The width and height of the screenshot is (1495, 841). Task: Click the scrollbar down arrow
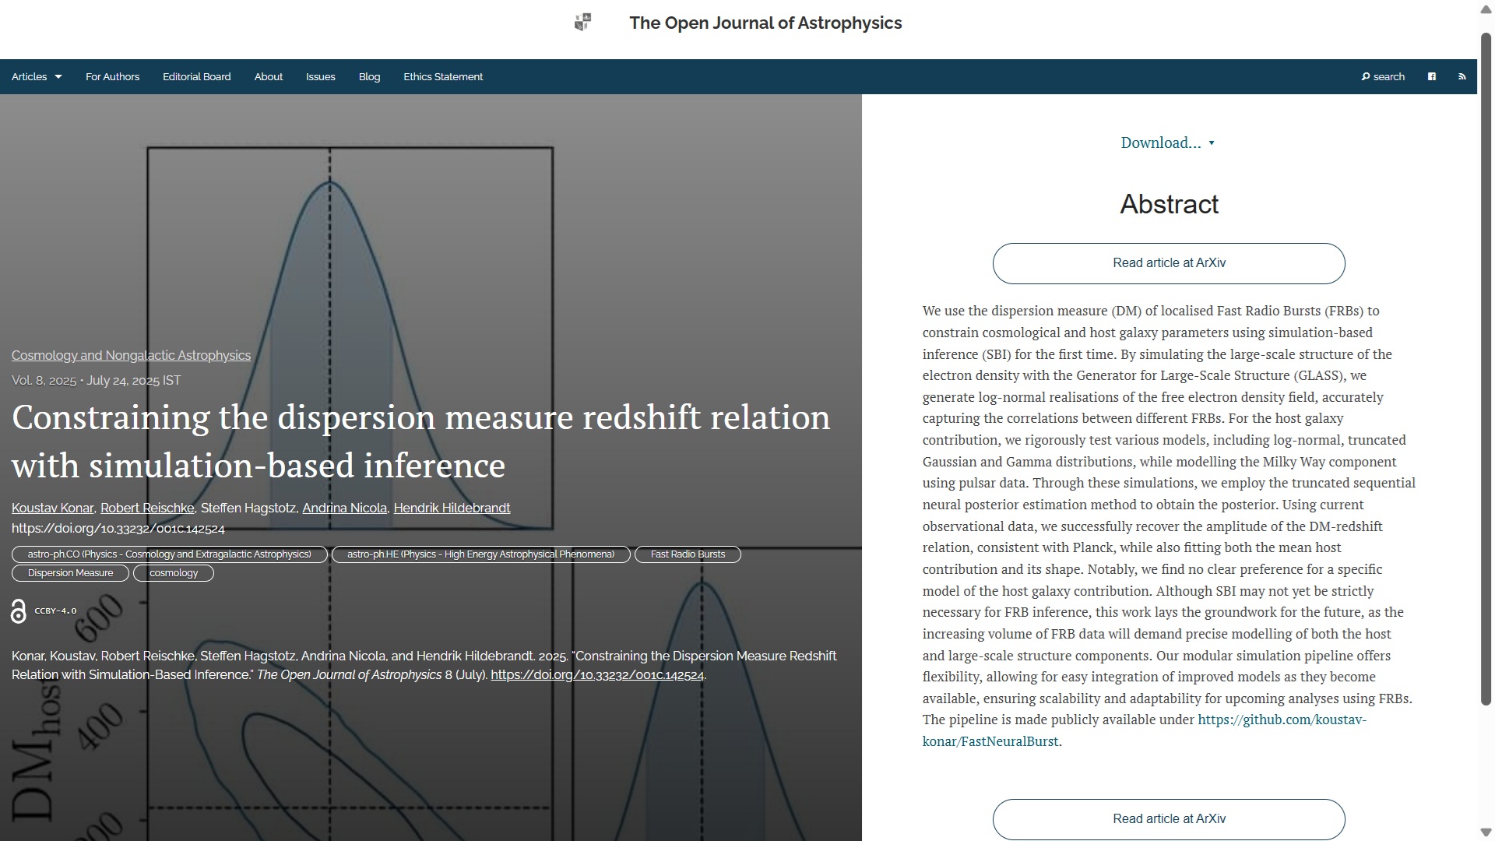coord(1486,832)
